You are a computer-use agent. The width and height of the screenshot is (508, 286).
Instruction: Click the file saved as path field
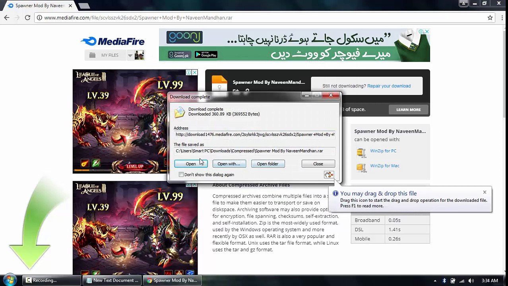point(254,151)
